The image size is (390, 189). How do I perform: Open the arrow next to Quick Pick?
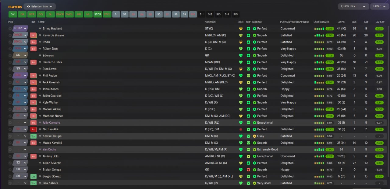pyautogui.click(x=364, y=6)
